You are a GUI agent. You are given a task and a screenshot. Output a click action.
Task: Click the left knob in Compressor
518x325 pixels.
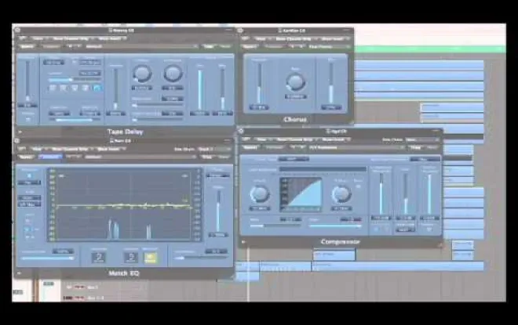click(x=260, y=193)
